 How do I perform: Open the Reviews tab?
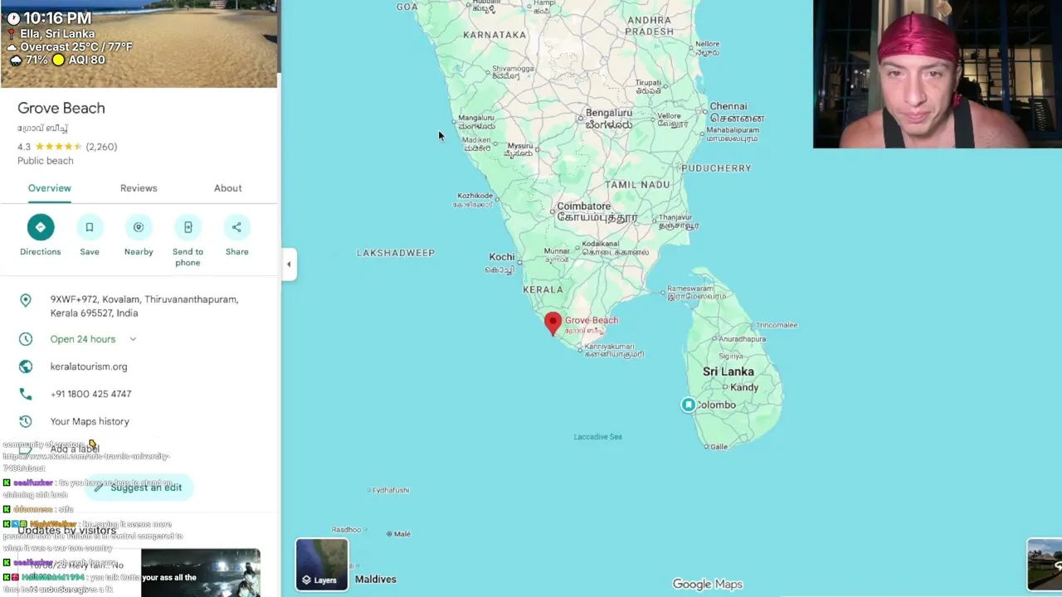(x=139, y=188)
